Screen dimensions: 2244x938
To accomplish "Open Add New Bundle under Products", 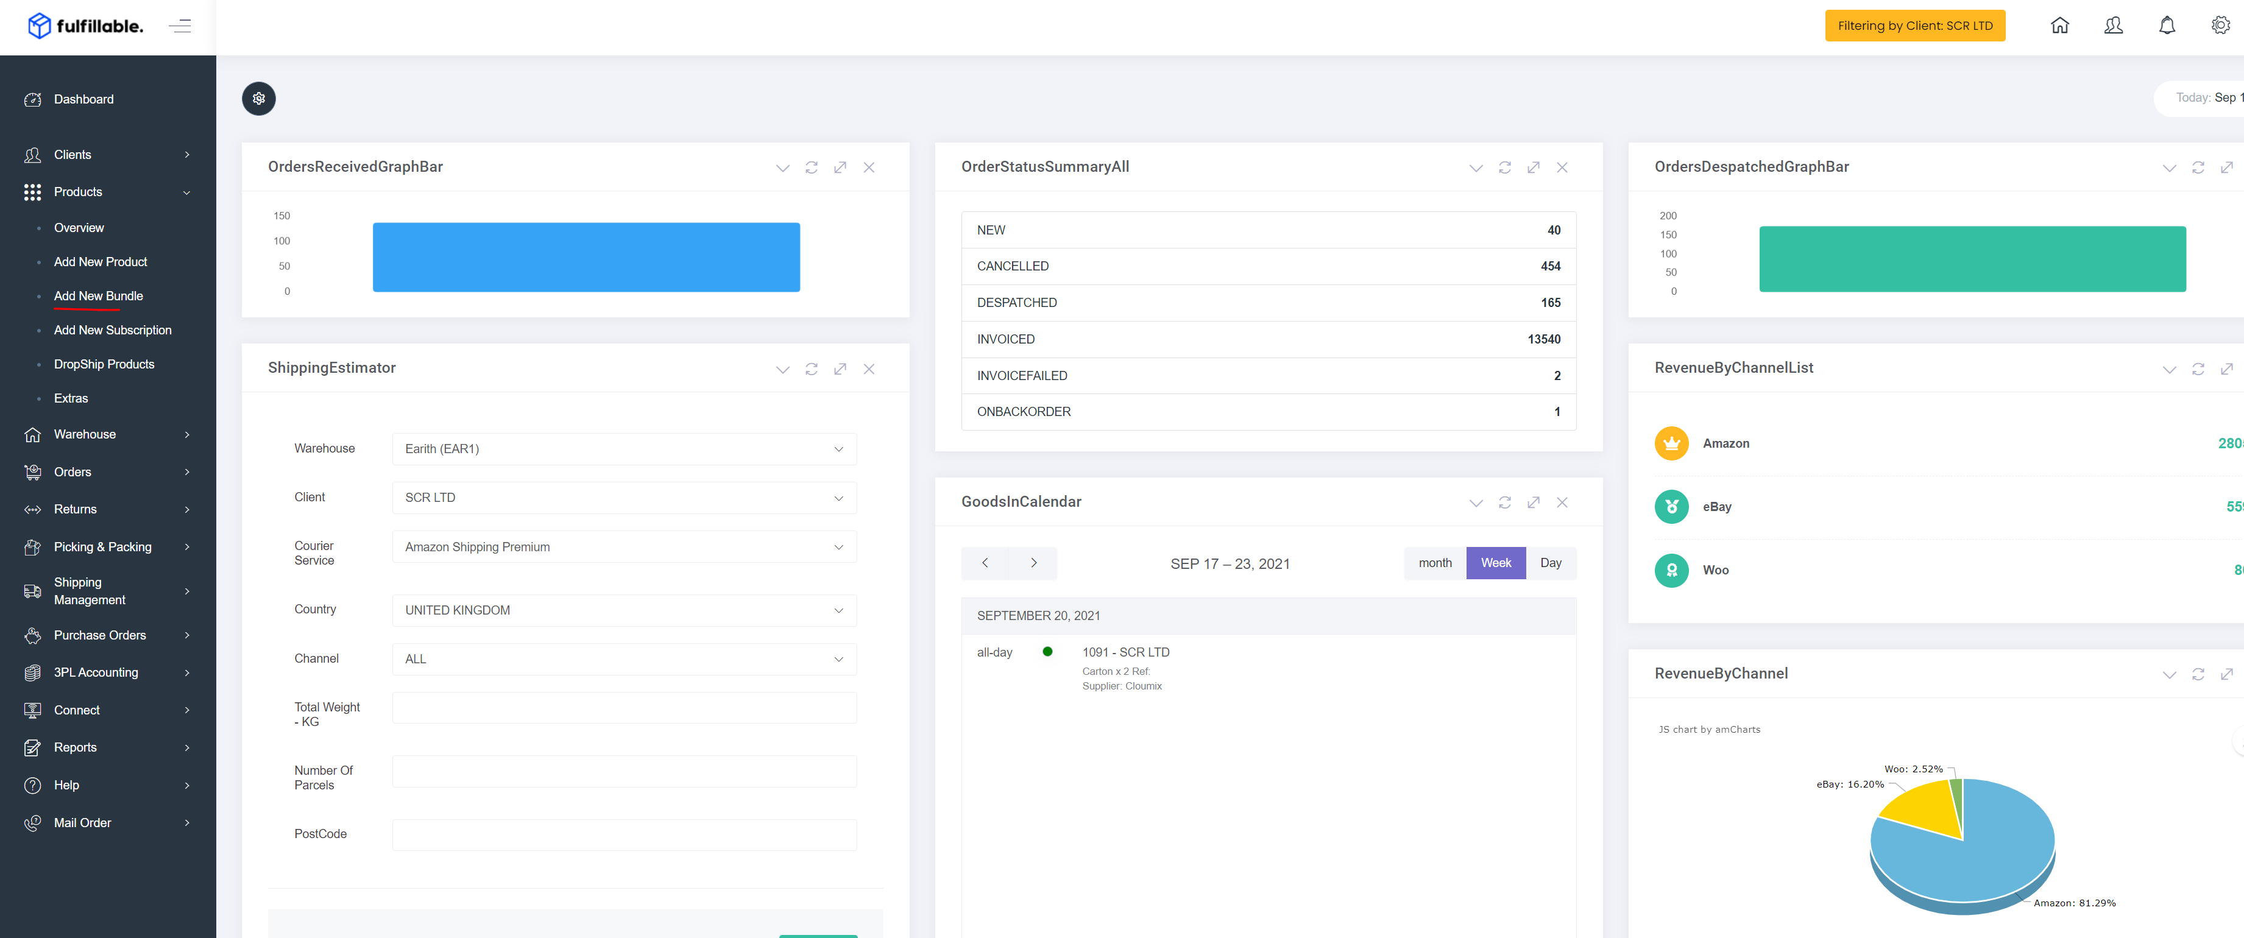I will click(x=99, y=296).
